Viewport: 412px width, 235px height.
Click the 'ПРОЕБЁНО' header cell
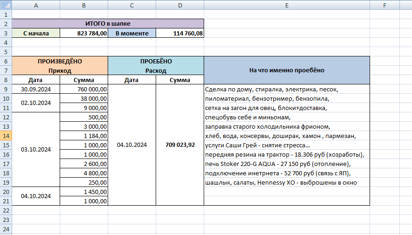156,61
